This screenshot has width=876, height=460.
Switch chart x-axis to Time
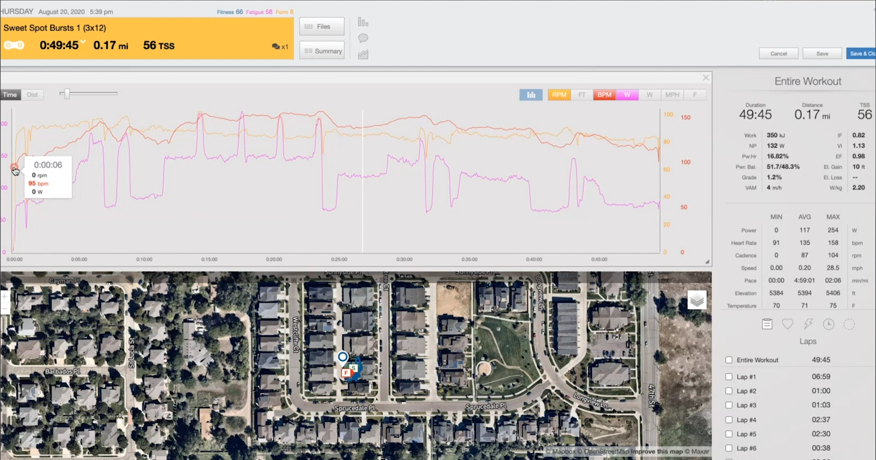click(x=10, y=95)
